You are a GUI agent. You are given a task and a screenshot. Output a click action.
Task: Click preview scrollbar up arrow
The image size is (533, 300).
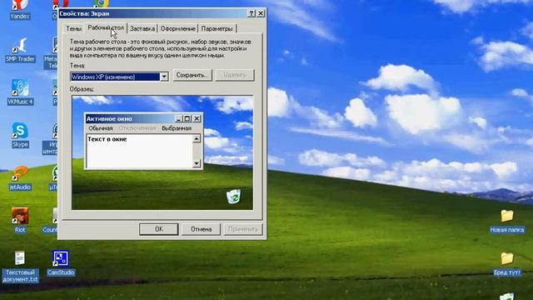pos(197,139)
